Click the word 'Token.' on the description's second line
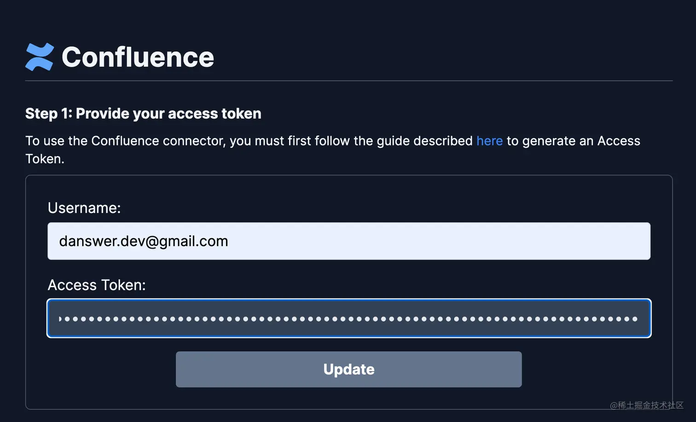Image resolution: width=696 pixels, height=422 pixels. point(45,159)
